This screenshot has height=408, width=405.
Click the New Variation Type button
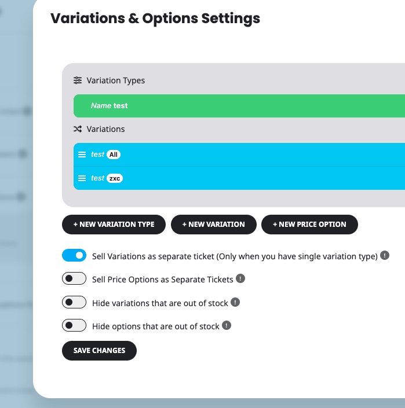(x=114, y=225)
